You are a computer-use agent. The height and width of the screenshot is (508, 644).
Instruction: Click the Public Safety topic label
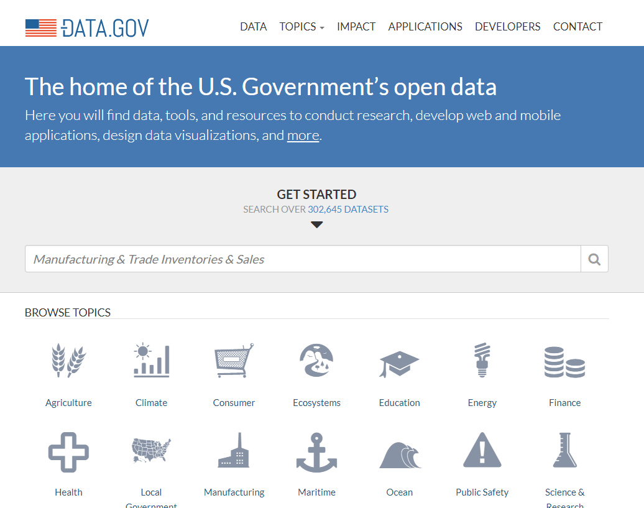coord(482,492)
